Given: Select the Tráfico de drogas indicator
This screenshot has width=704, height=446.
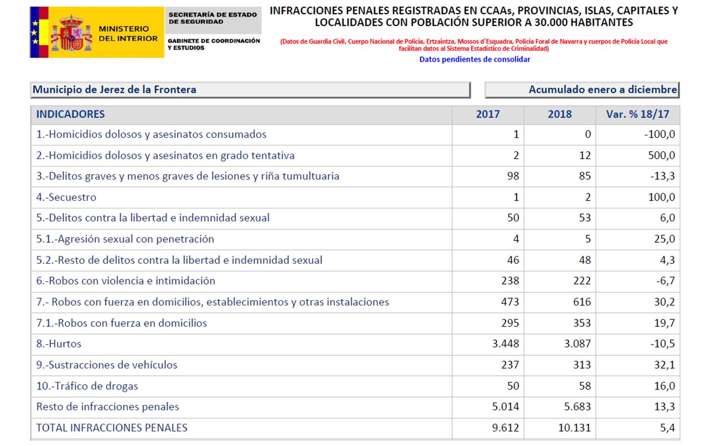Looking at the screenshot, I should pyautogui.click(x=87, y=386).
